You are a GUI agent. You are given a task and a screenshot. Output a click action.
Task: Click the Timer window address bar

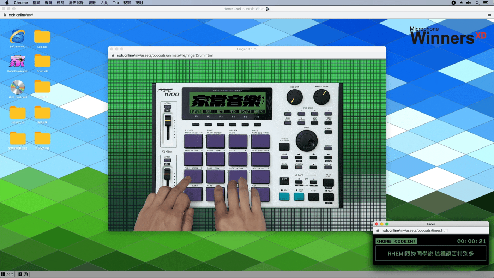431,230
